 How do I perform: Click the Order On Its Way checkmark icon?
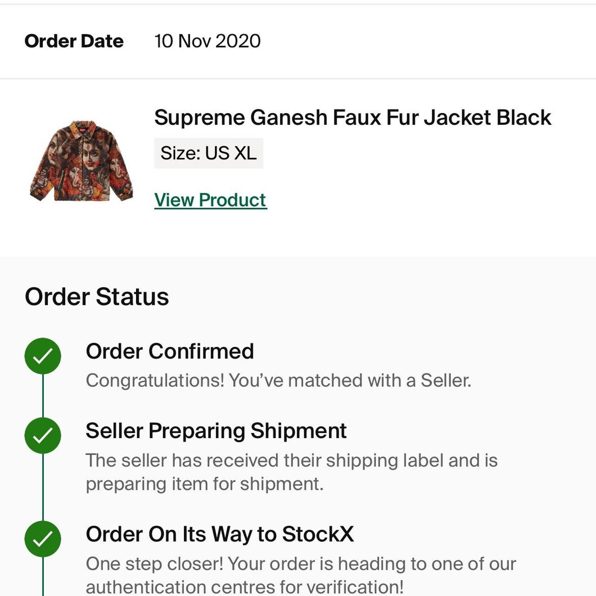click(43, 539)
